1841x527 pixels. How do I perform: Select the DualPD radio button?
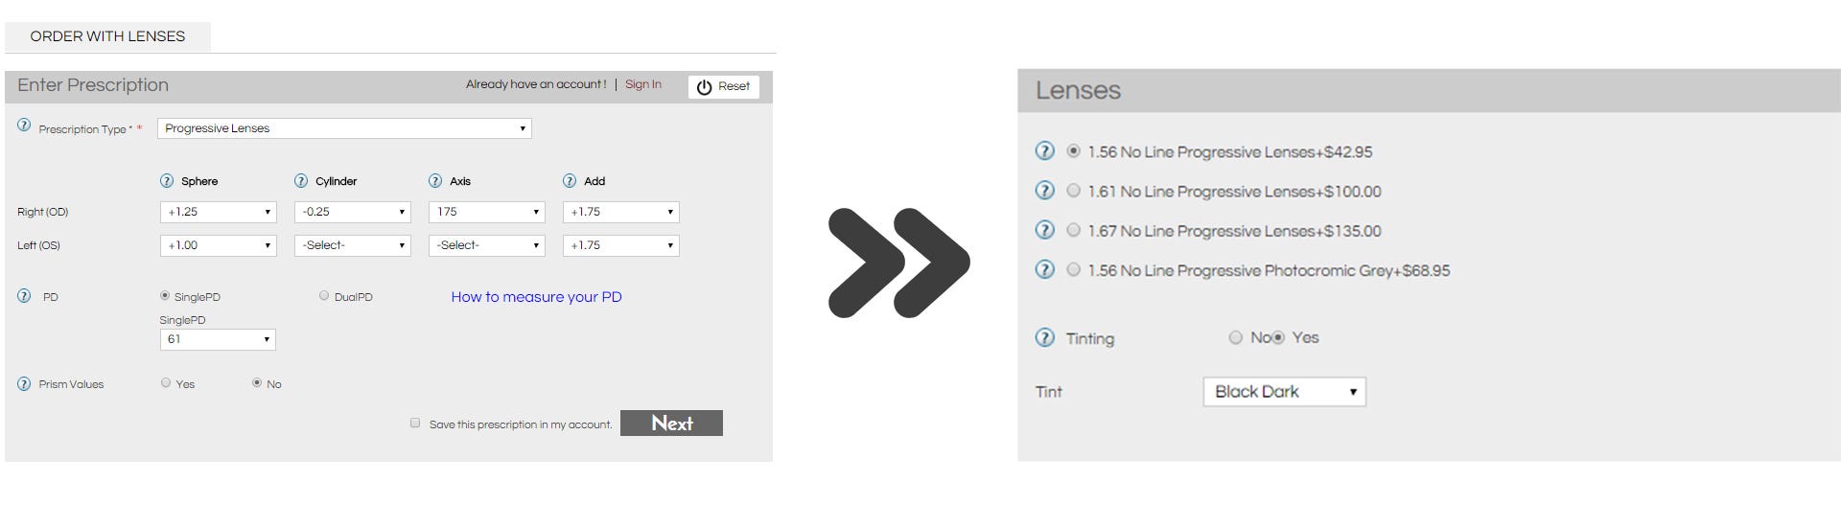324,296
